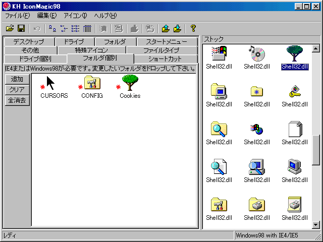The height and width of the screenshot is (242, 323).
Task: Click the stock list scrollbar down arrow
Action: (316, 225)
